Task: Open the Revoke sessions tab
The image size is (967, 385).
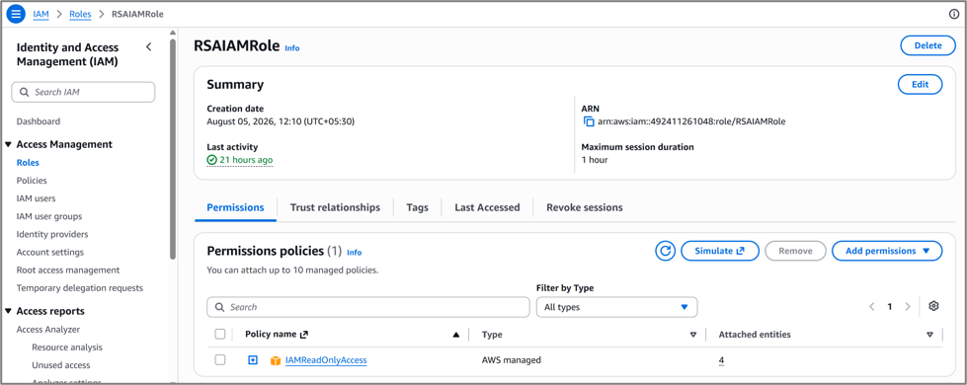Action: point(585,207)
